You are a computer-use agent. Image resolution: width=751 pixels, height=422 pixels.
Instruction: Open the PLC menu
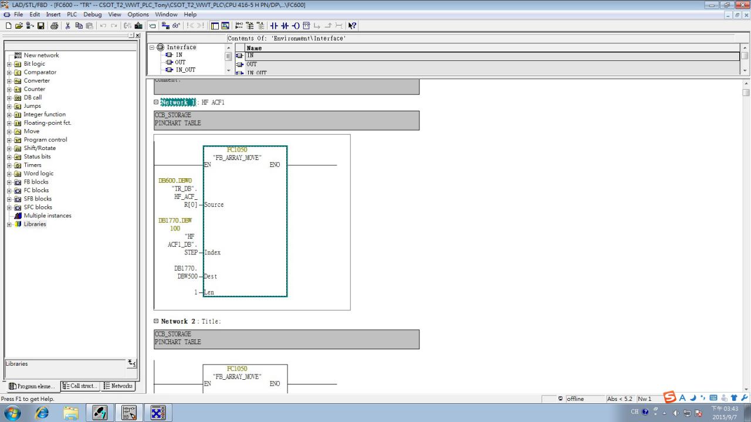click(x=72, y=15)
